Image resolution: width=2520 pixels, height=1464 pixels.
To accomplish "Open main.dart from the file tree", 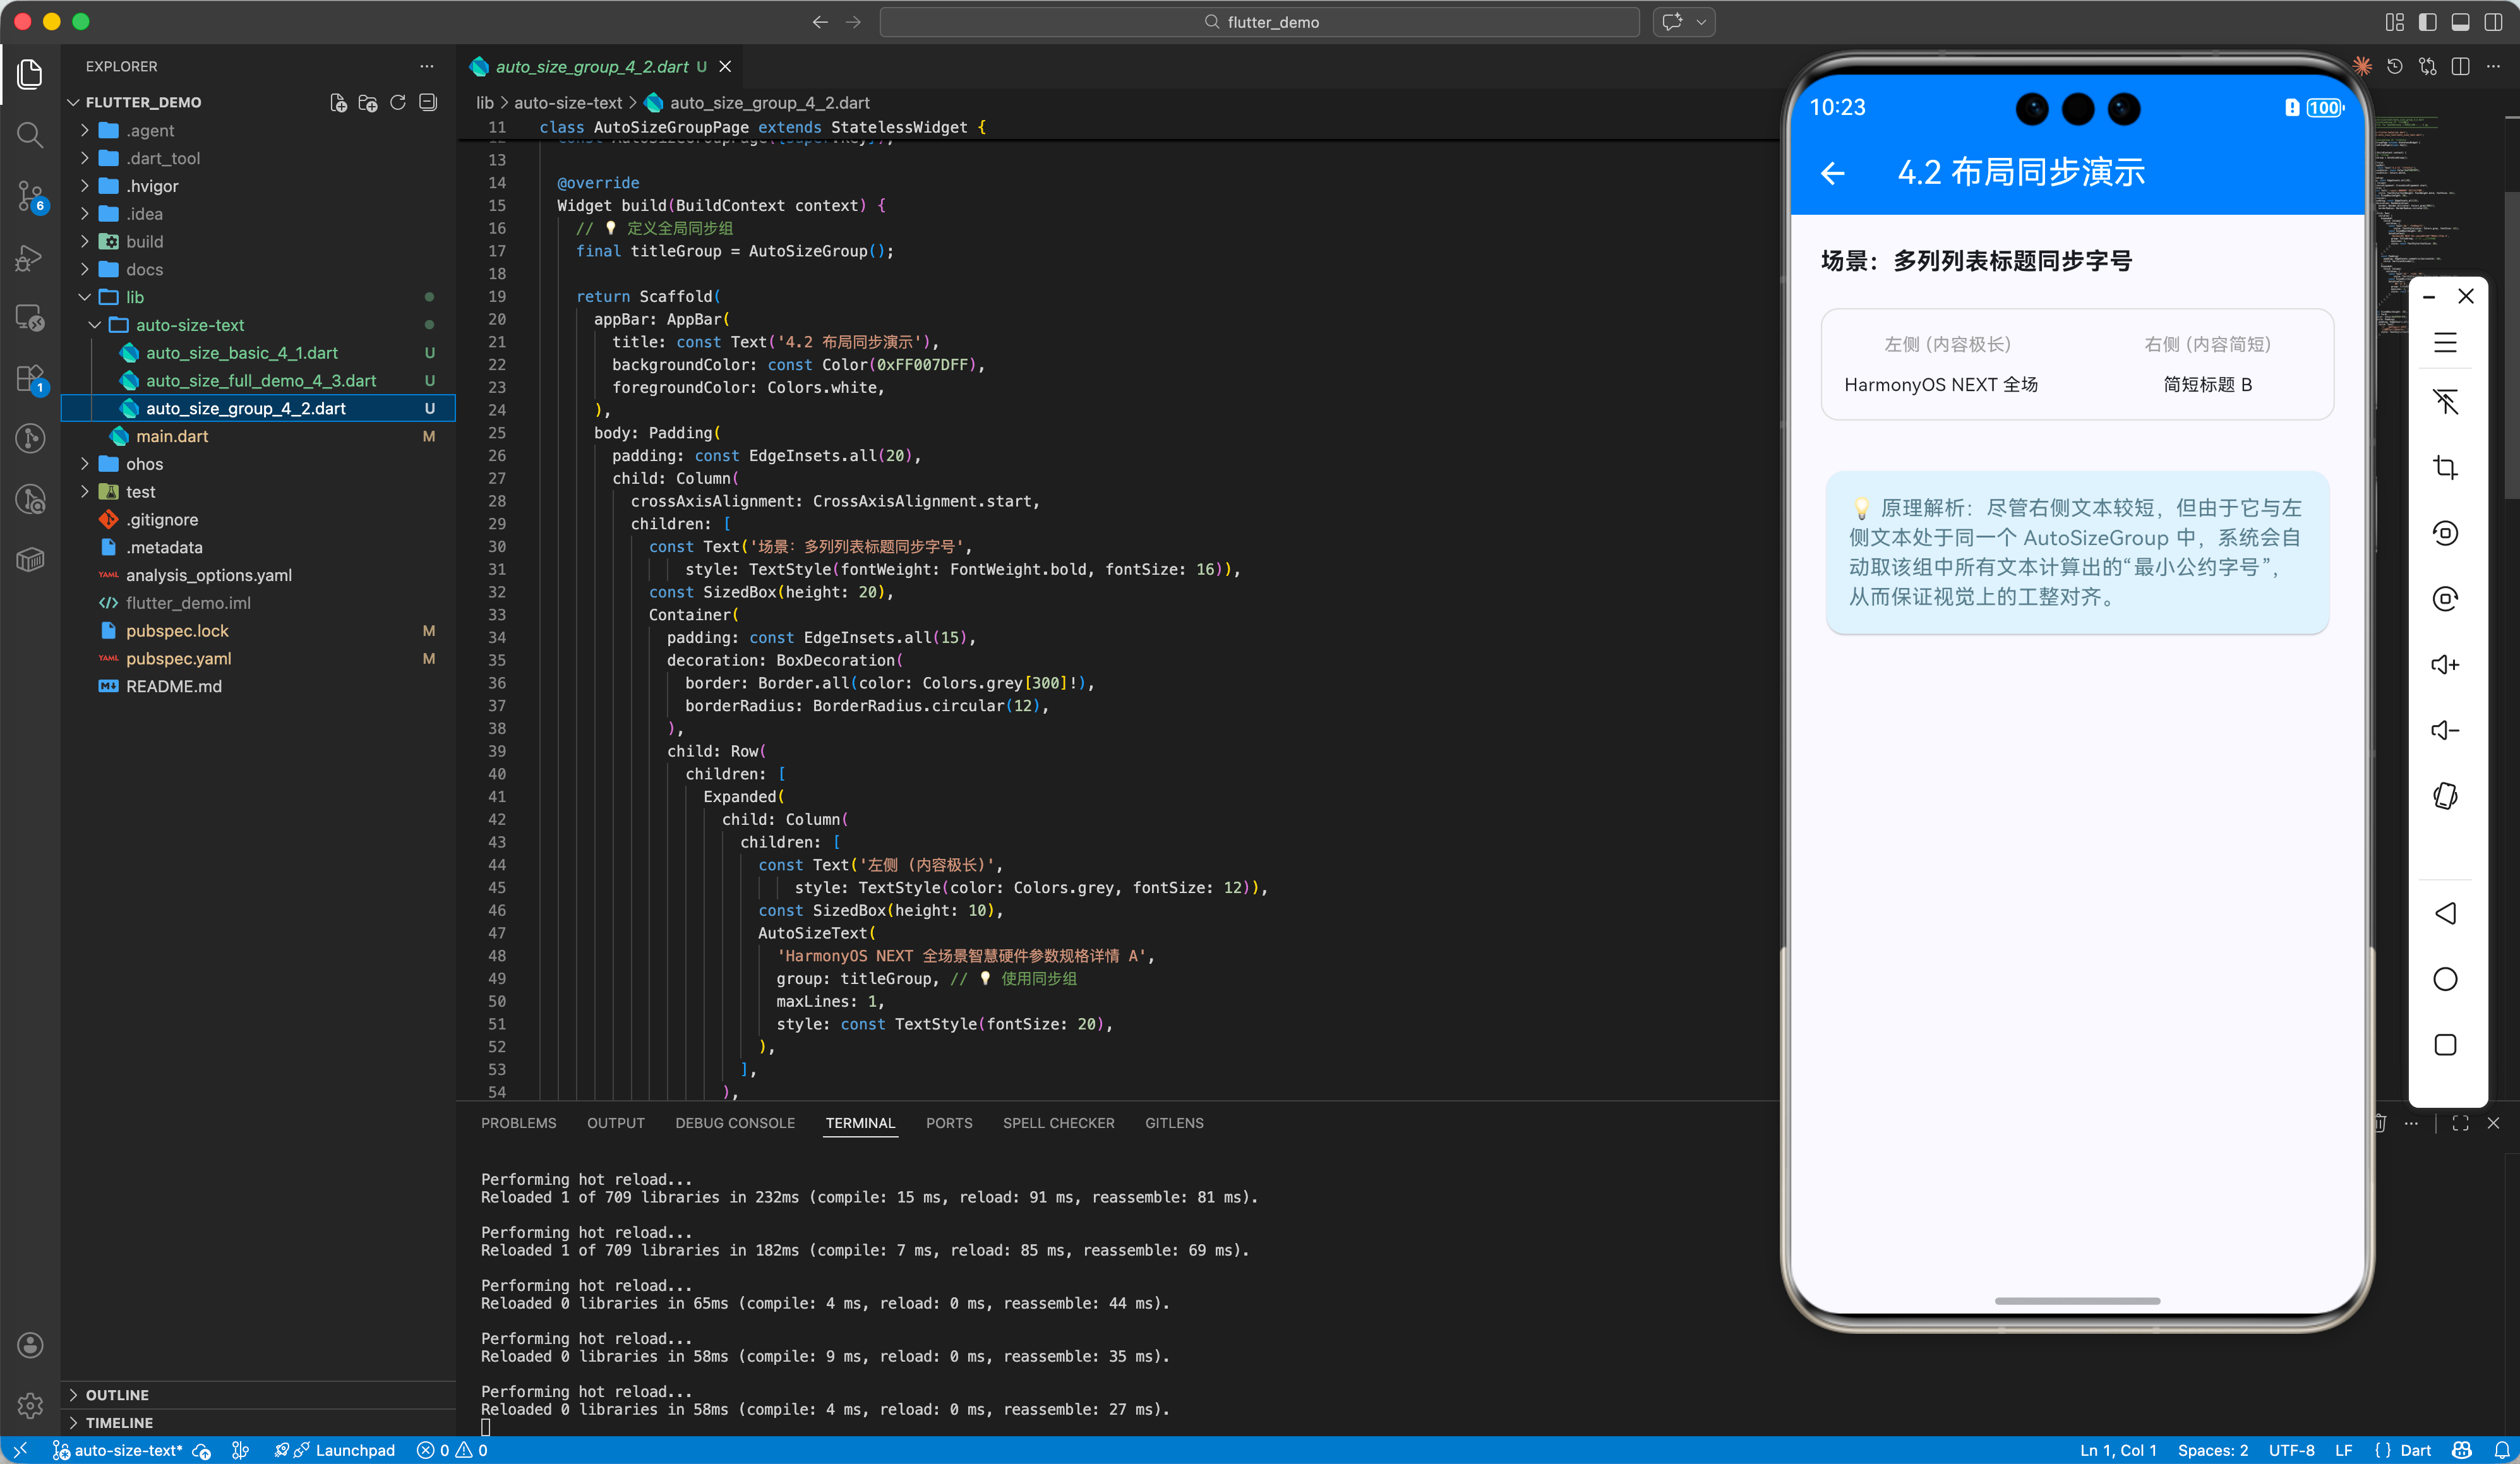I will [x=172, y=436].
